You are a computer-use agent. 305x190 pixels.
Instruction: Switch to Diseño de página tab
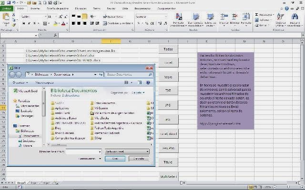pyautogui.click(x=58, y=9)
